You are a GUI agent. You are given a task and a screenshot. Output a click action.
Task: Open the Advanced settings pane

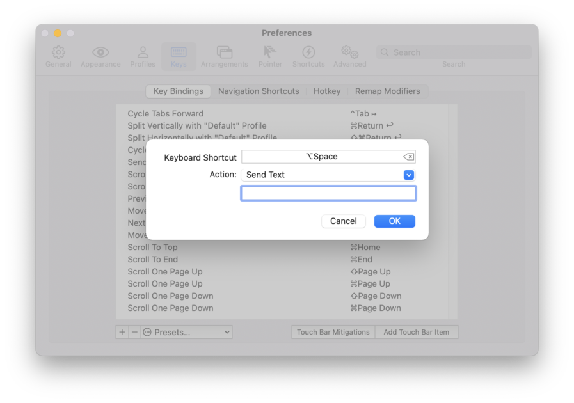coord(349,54)
